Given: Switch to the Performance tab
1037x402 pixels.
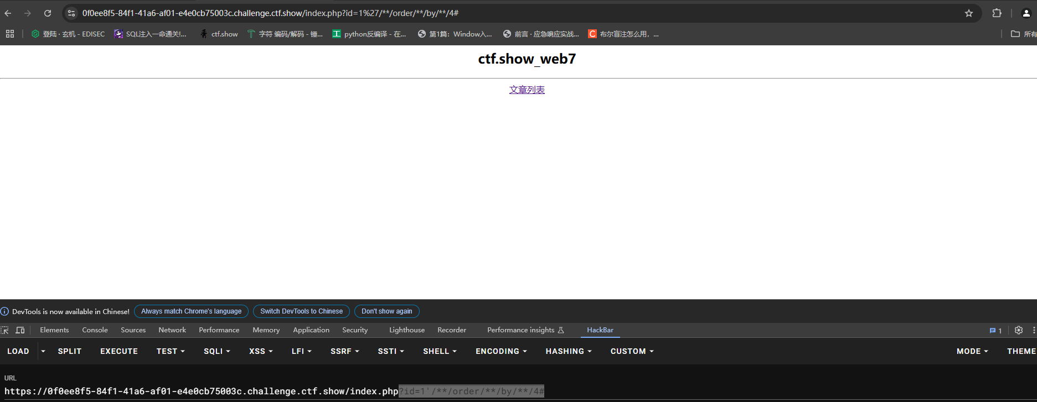Looking at the screenshot, I should [219, 330].
